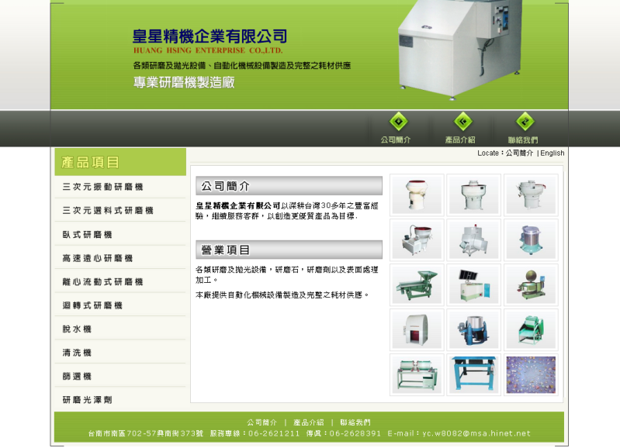Image resolution: width=620 pixels, height=448 pixels.
Task: Open the 迴轉式研磨機 category
Action: [92, 305]
